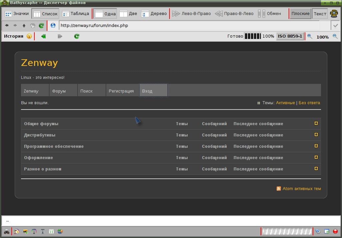Click the image with green plus icon
This screenshot has height=238, width=342.
coord(25,231)
